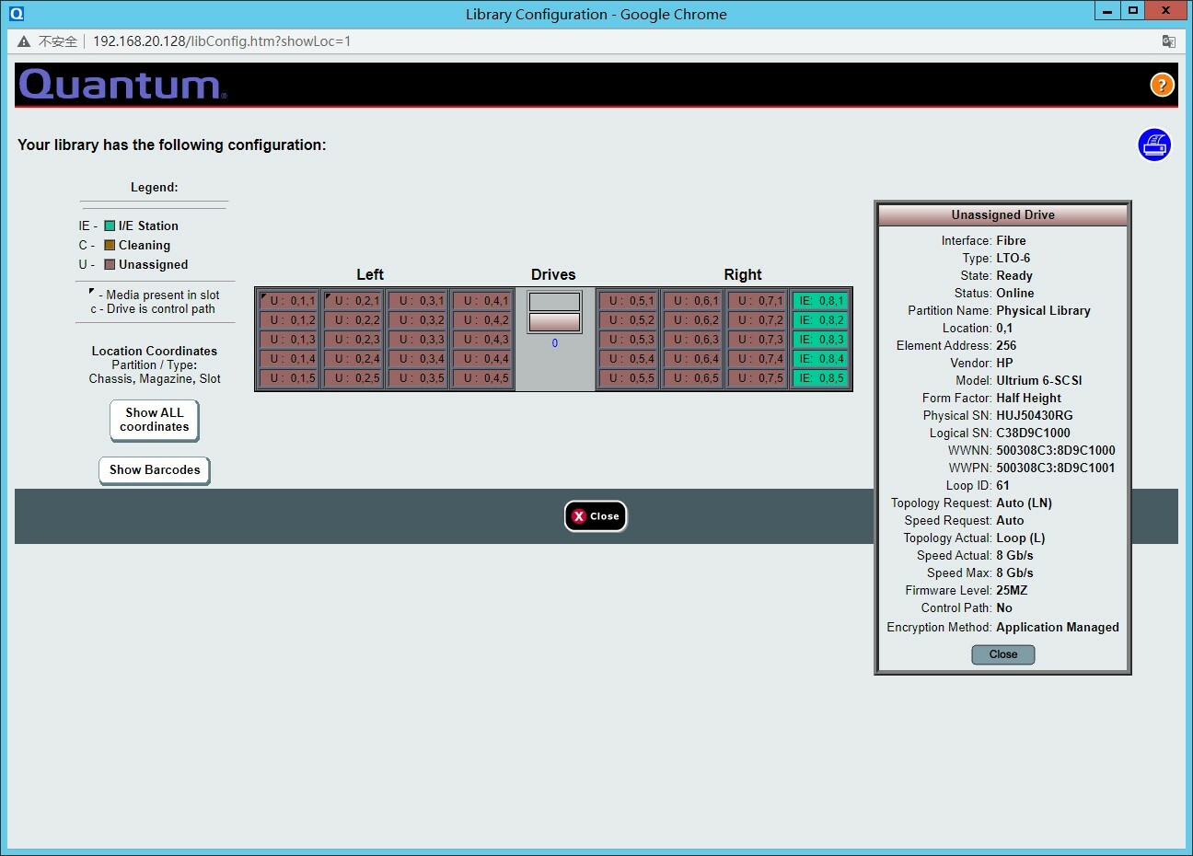Click the I/E Station green legend swatch
The image size is (1193, 856).
click(110, 226)
